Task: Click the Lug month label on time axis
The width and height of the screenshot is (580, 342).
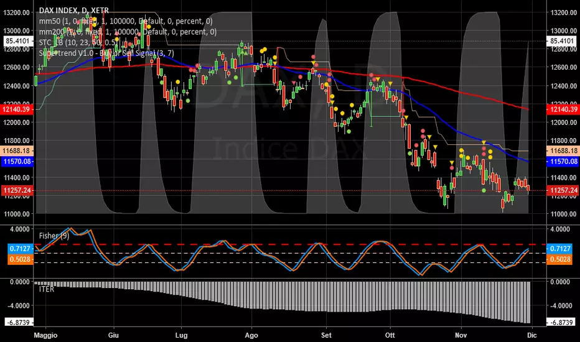Action: (x=181, y=335)
